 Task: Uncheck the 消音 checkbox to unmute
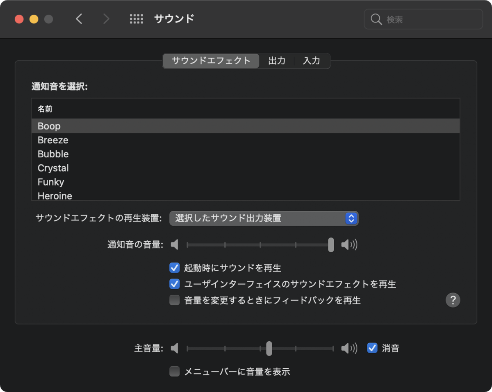(371, 348)
